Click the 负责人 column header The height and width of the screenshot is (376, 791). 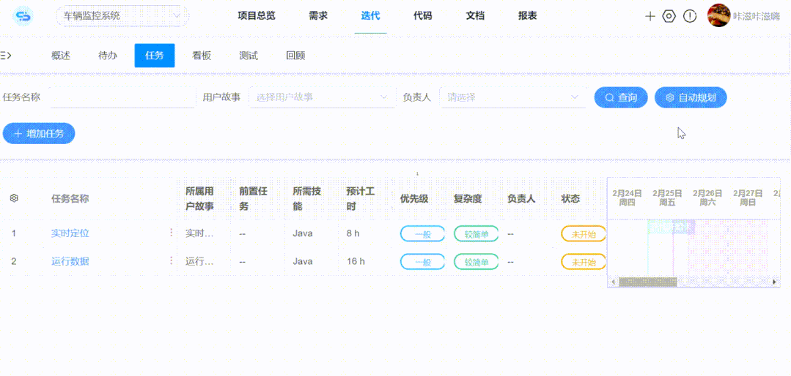(x=522, y=198)
